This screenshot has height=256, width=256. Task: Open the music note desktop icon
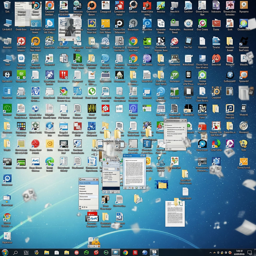[x=230, y=108]
